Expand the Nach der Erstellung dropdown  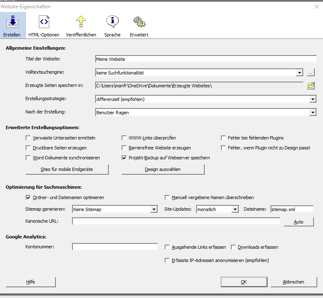313,112
